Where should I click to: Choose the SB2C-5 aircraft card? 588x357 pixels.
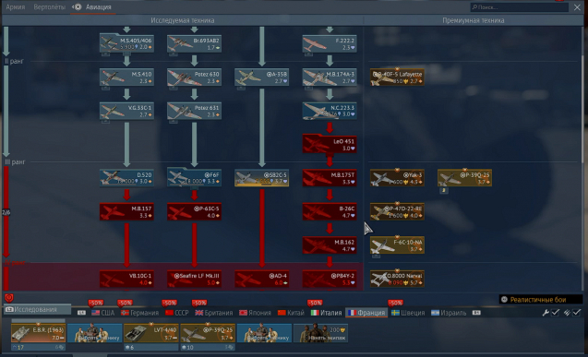pyautogui.click(x=262, y=178)
